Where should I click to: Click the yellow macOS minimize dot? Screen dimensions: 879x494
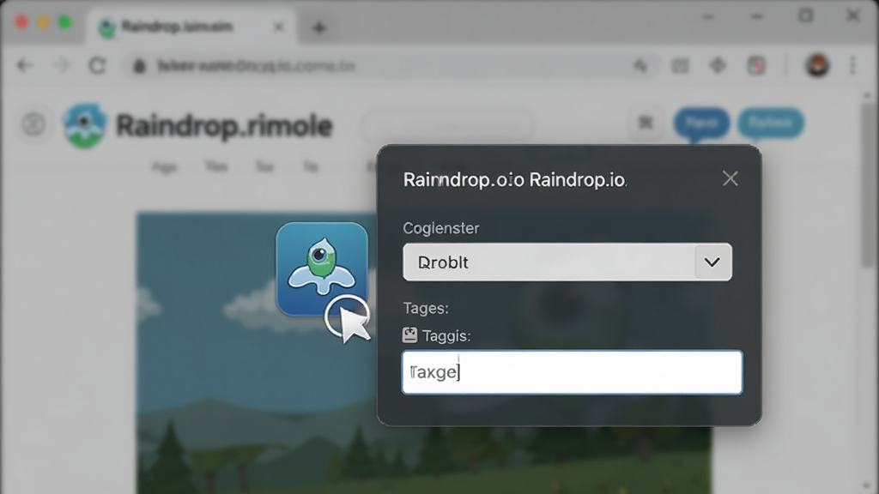click(44, 23)
